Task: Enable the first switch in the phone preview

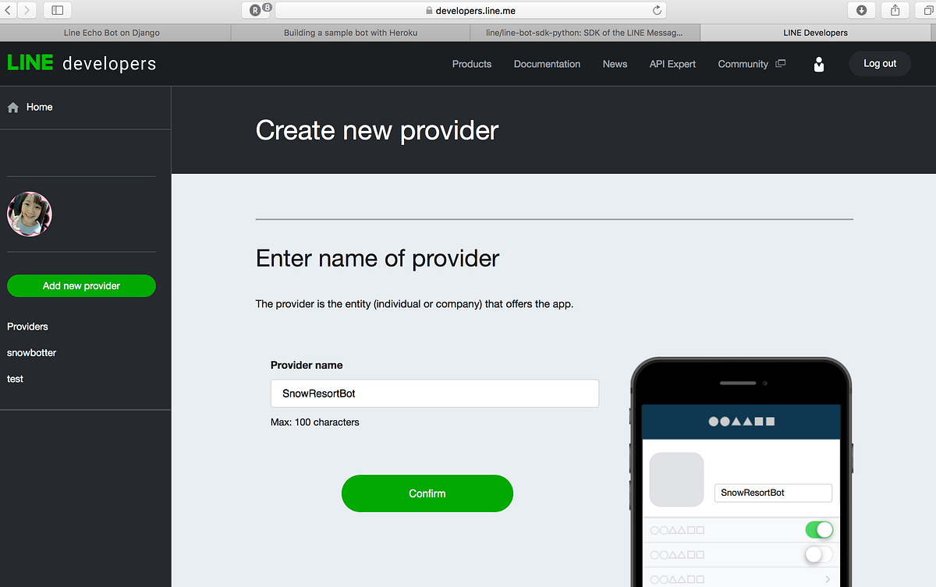Action: pos(819,529)
